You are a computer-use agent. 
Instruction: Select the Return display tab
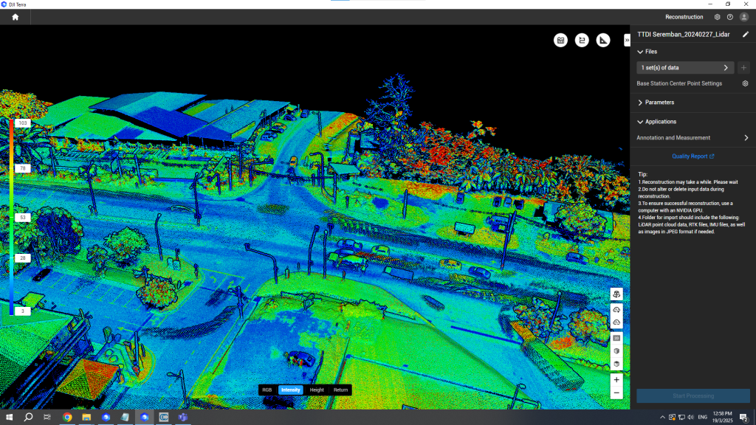click(x=340, y=390)
